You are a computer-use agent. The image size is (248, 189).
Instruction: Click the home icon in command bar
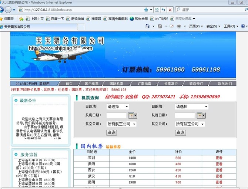tap(148, 26)
